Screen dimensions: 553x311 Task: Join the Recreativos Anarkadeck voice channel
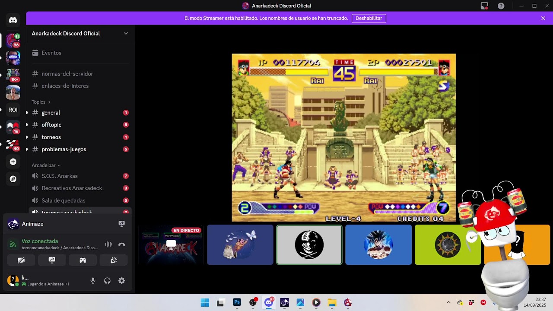[80, 188]
